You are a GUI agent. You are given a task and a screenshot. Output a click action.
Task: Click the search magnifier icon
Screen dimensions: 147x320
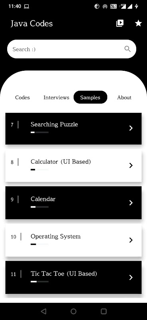[x=127, y=49]
